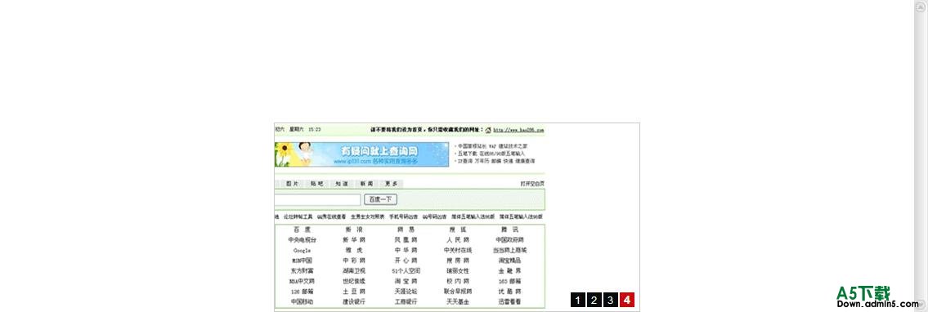Open the ip131 查询网 banner ad

tap(361, 154)
